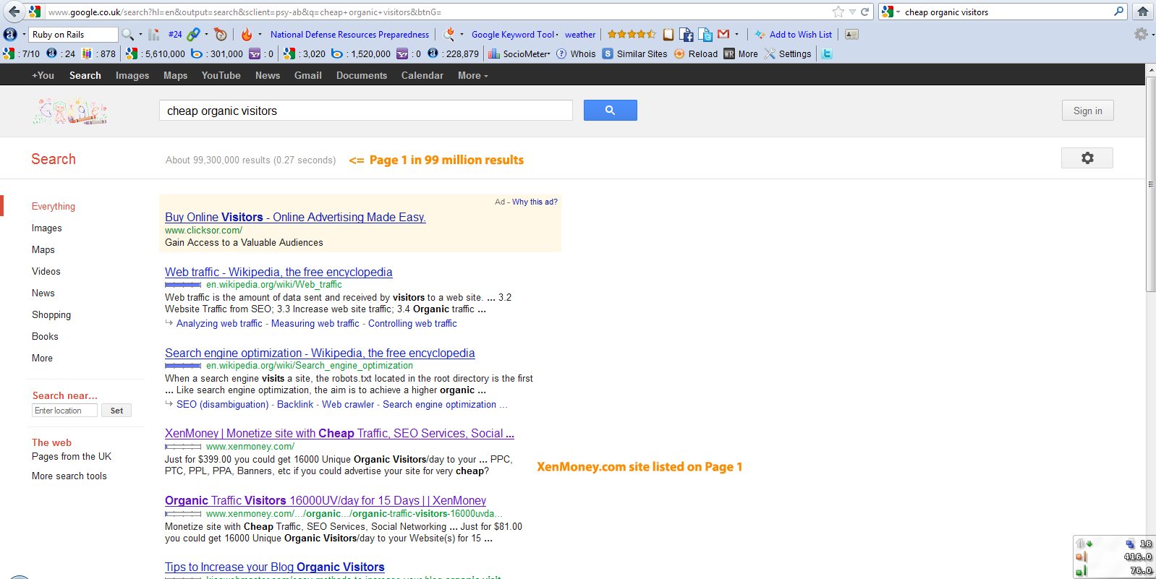Click the toolbar settings gear at far right
The height and width of the screenshot is (579, 1156).
point(1141,34)
